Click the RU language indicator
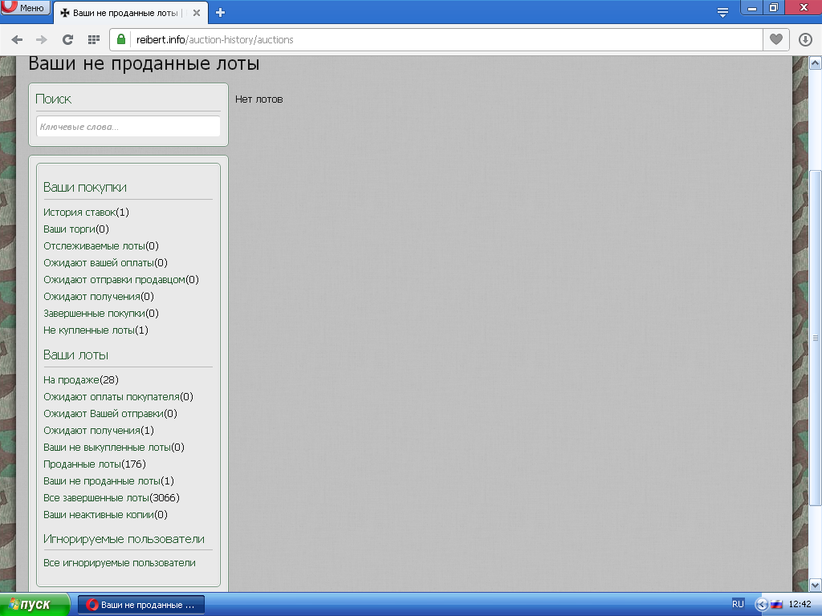Screen dimensions: 822x616 click(x=739, y=604)
